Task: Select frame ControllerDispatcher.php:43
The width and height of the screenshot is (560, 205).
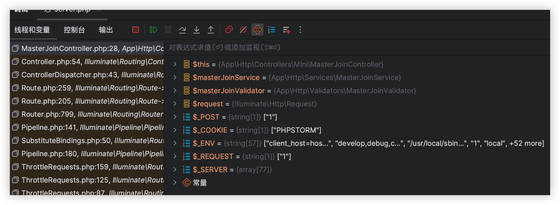Action: point(87,75)
